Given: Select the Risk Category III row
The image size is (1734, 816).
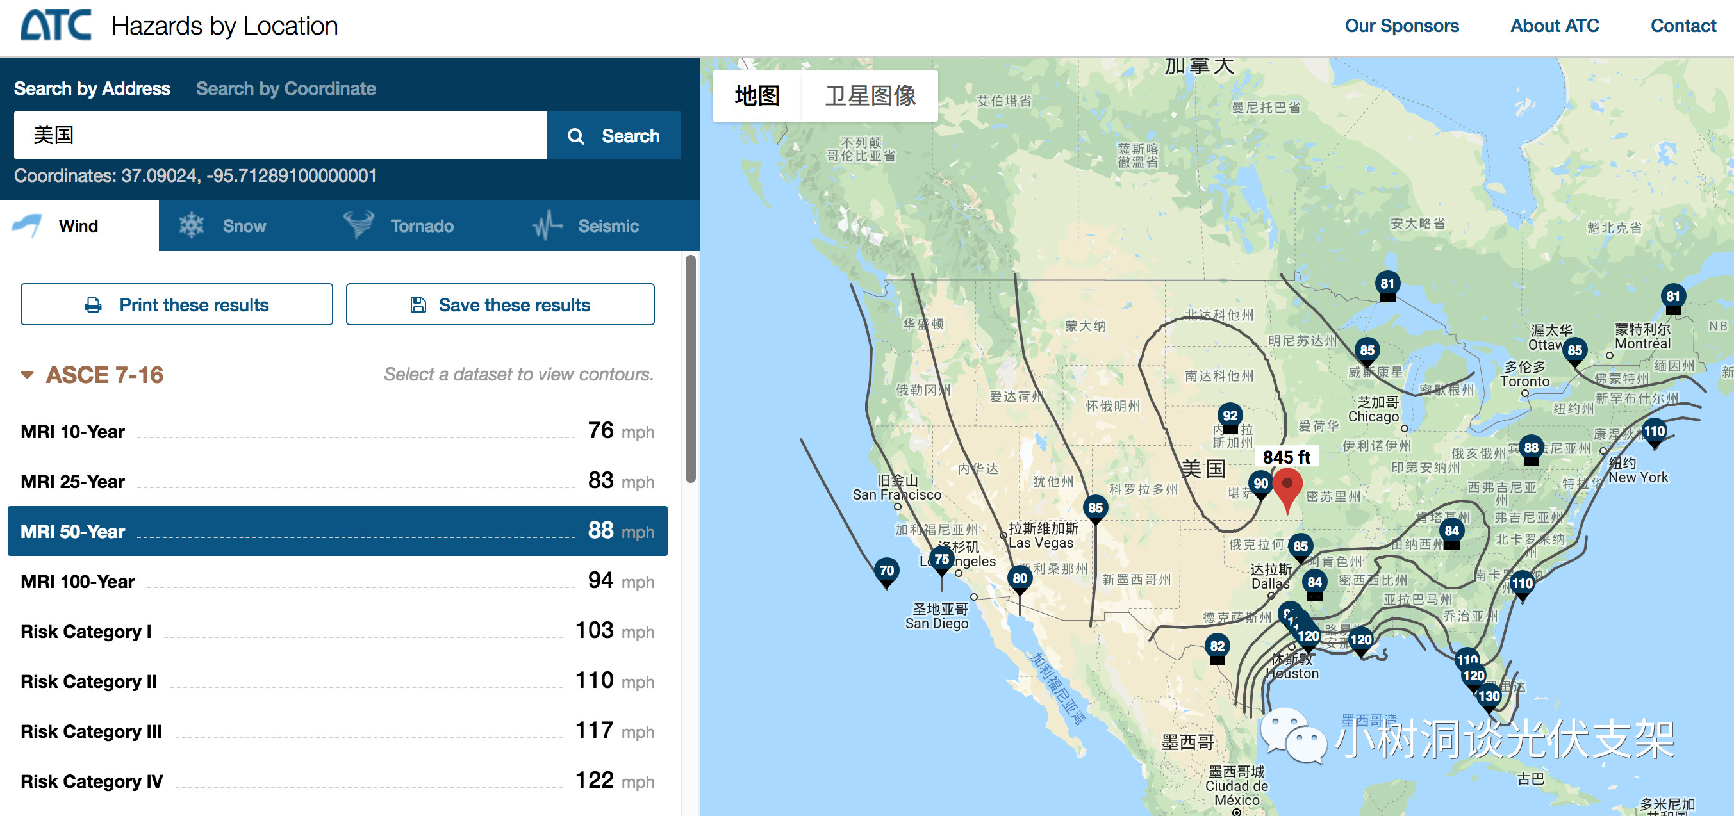Looking at the screenshot, I should [x=337, y=731].
